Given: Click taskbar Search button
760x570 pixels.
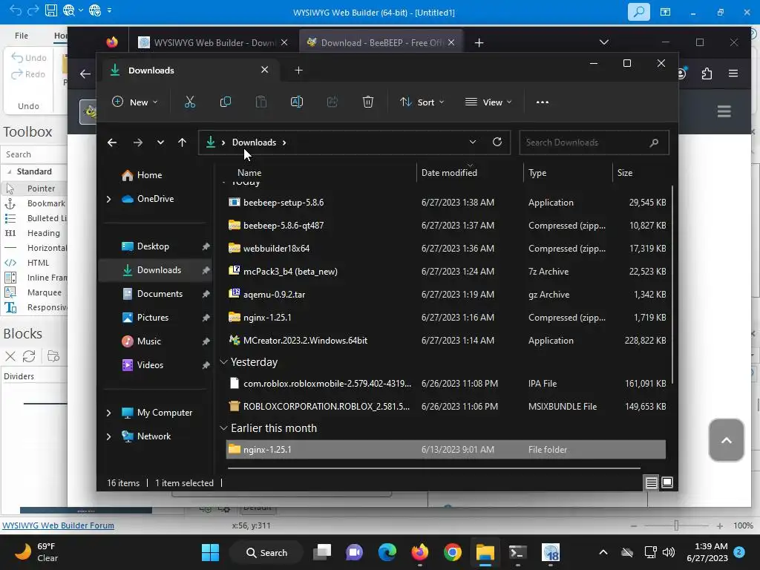Looking at the screenshot, I should point(267,552).
